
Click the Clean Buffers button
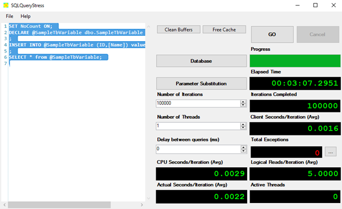click(179, 30)
